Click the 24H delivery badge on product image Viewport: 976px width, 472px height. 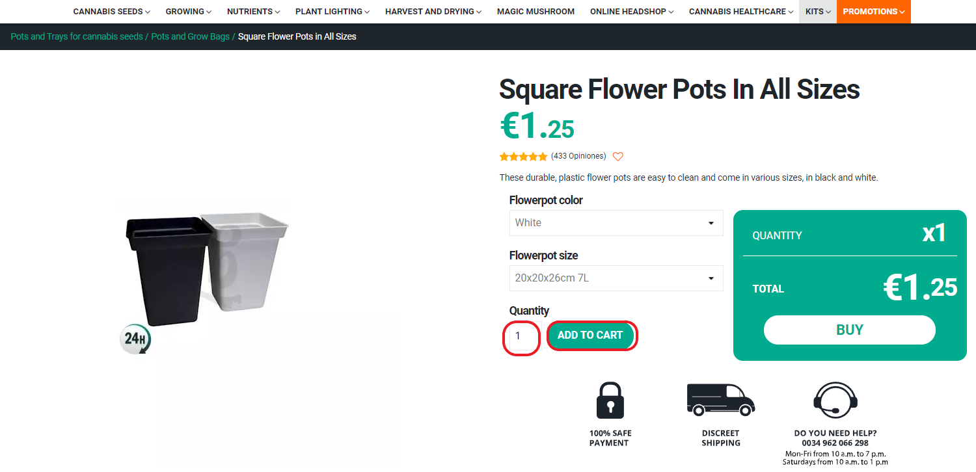pos(136,338)
